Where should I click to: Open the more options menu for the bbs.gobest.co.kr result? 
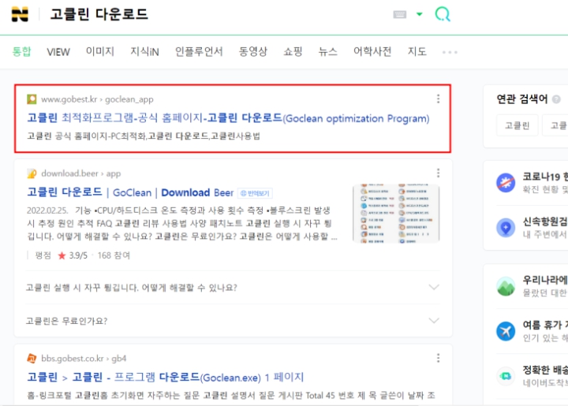pos(439,358)
